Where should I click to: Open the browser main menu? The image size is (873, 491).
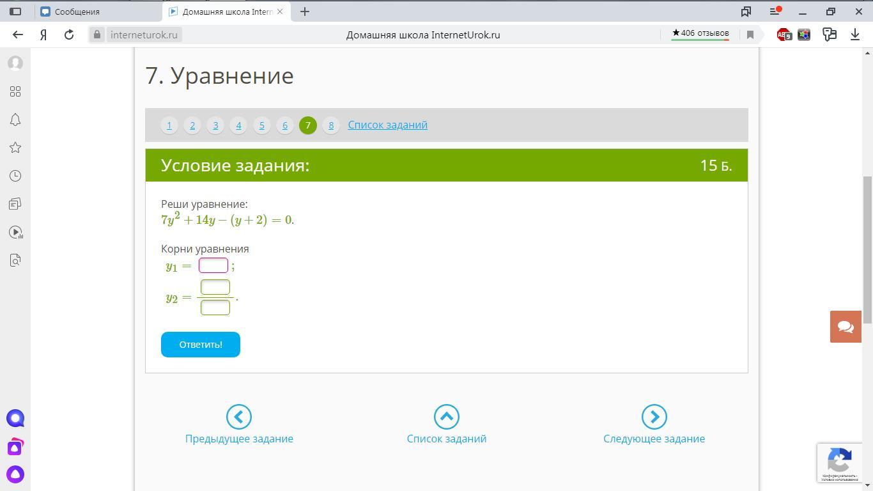click(775, 12)
